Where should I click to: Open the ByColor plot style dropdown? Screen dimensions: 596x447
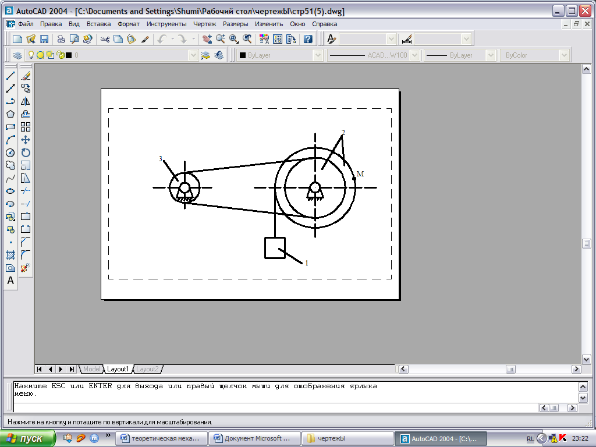tap(563, 55)
